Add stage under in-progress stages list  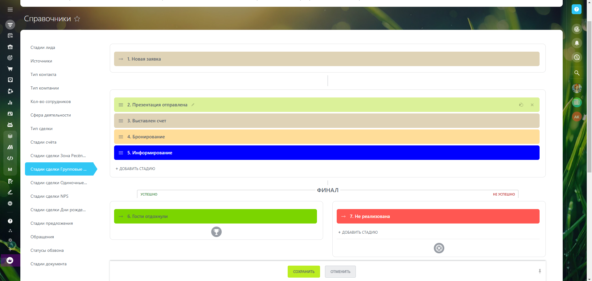[x=135, y=169]
